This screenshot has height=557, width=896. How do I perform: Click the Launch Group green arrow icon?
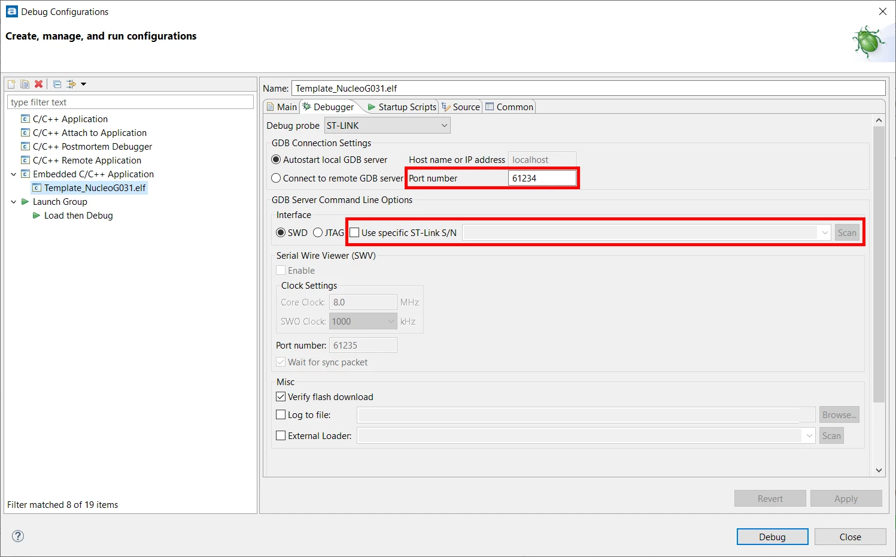[25, 201]
